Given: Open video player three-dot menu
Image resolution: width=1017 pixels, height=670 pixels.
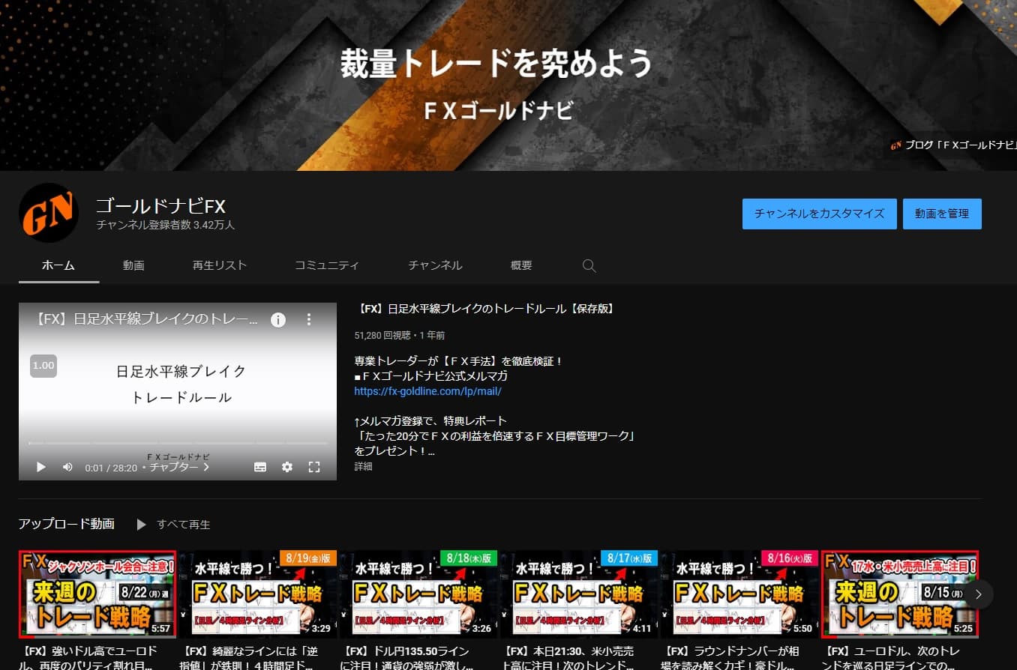Looking at the screenshot, I should (x=308, y=320).
